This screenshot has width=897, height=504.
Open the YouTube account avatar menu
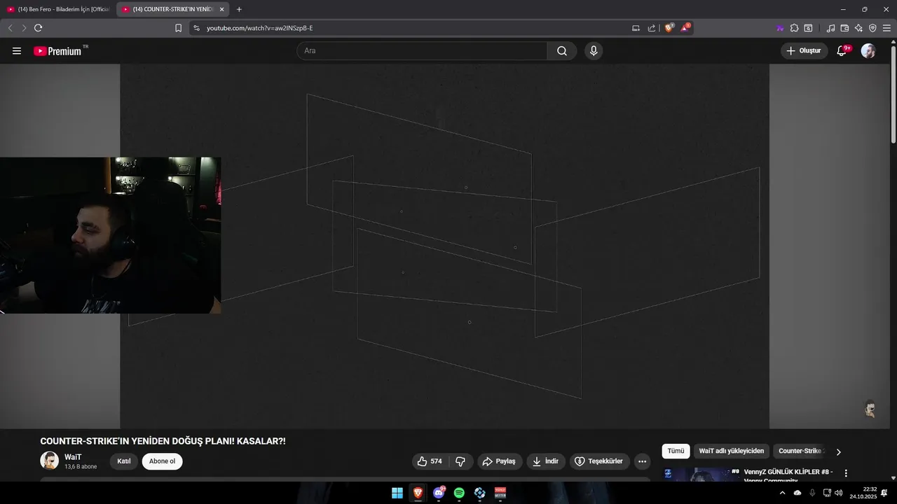pyautogui.click(x=868, y=51)
